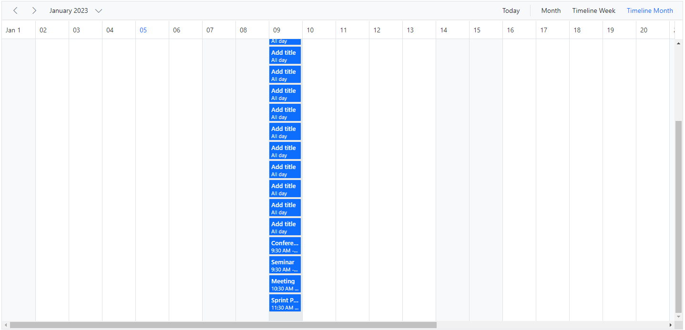Open the Sprint Planning event at 11:30 AM
685x330 pixels.
click(x=285, y=303)
